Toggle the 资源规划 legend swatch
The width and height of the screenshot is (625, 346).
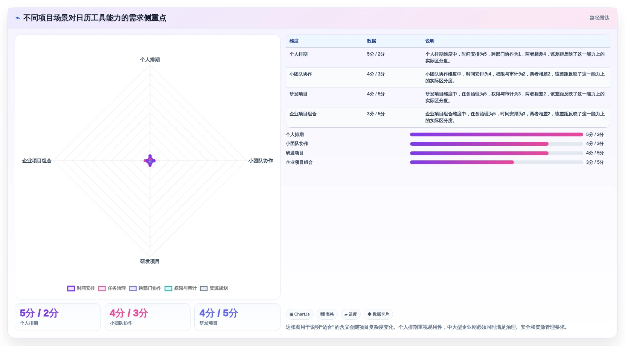tap(204, 289)
